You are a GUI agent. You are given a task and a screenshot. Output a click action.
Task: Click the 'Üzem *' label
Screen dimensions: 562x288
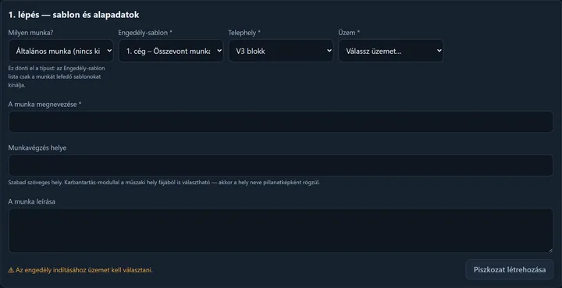[x=349, y=33]
